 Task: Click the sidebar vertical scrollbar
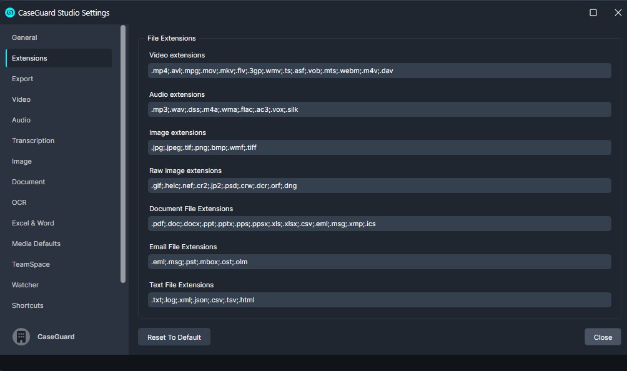(123, 154)
